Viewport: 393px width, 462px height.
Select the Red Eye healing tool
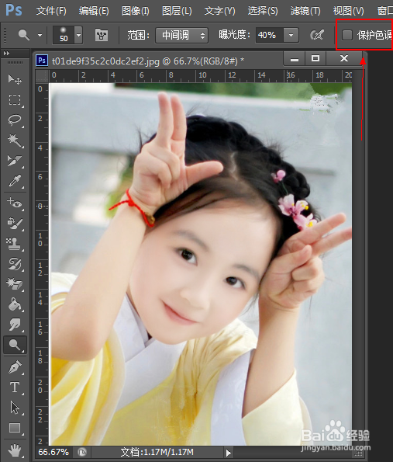point(15,203)
